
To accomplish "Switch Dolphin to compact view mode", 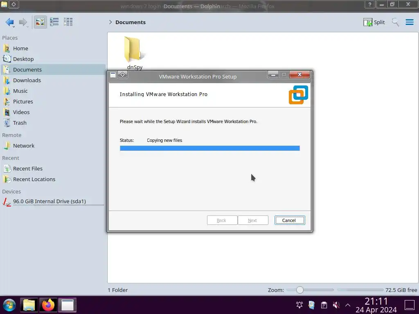I will coord(54,22).
